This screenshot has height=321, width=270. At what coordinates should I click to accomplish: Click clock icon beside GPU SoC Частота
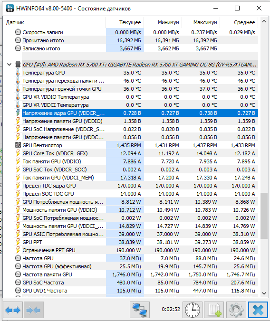[18, 283]
